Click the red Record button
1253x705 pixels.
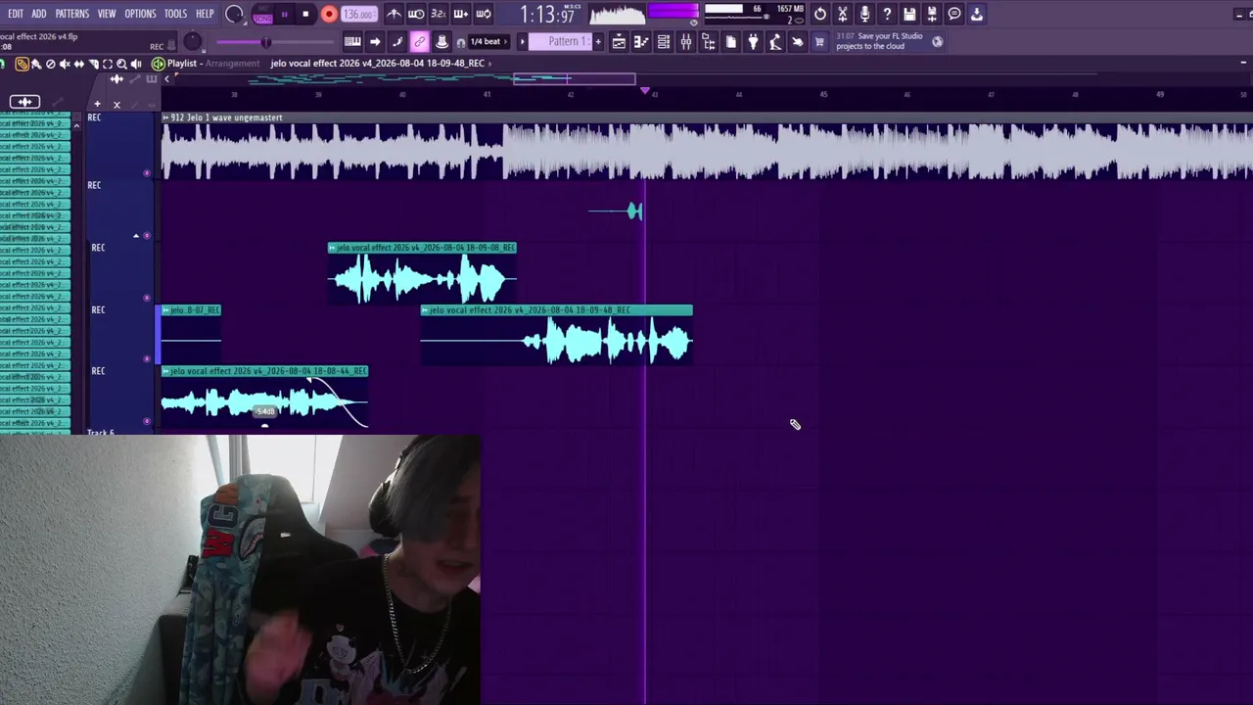click(x=329, y=15)
